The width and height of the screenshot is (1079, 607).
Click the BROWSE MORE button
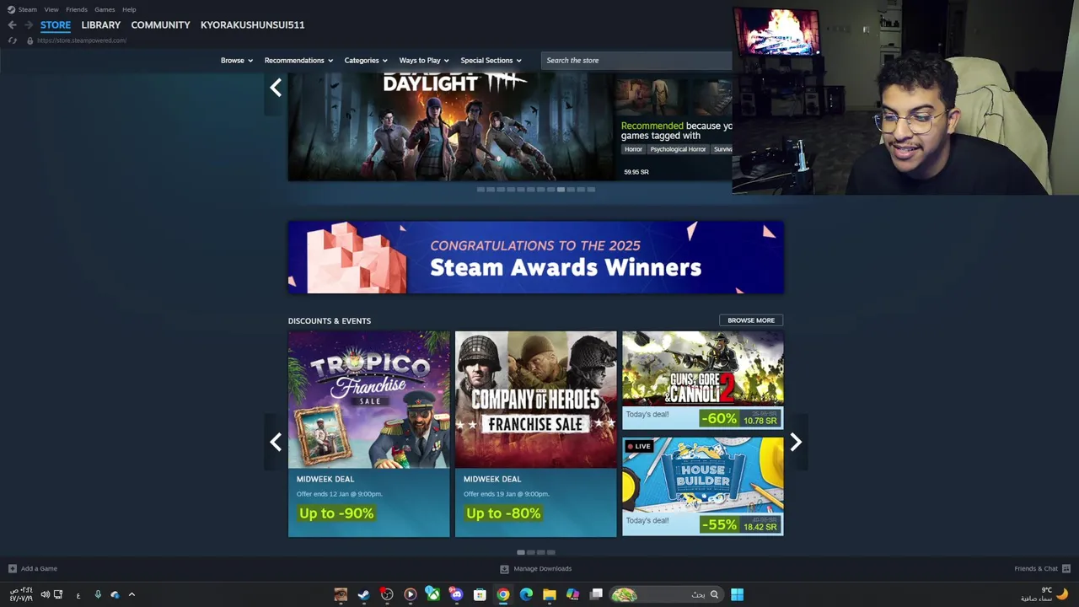pyautogui.click(x=751, y=320)
